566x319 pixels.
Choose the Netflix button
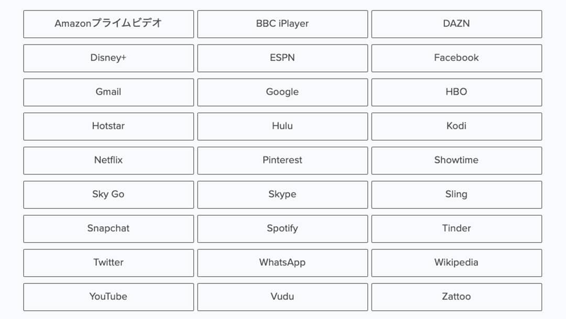(108, 161)
